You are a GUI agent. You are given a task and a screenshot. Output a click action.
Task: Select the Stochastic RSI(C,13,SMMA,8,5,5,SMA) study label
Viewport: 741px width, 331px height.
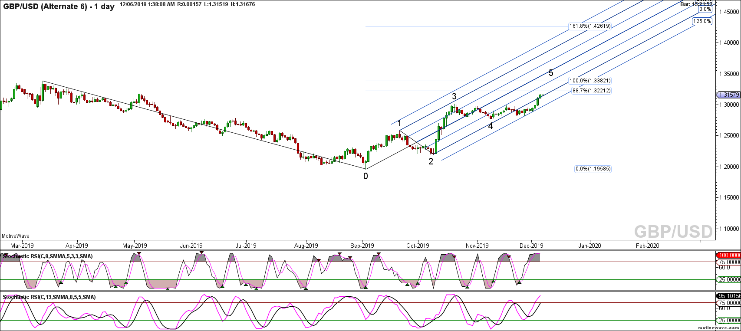pyautogui.click(x=49, y=297)
